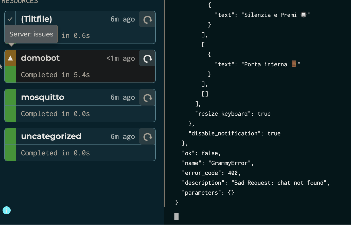
Task: Click the Tiltfile checkmark status icon
Action: [x=10, y=19]
